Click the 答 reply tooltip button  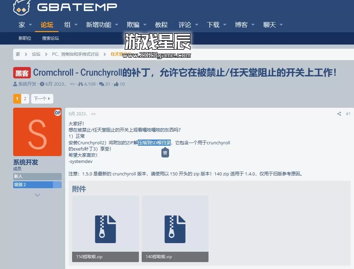click(165, 152)
